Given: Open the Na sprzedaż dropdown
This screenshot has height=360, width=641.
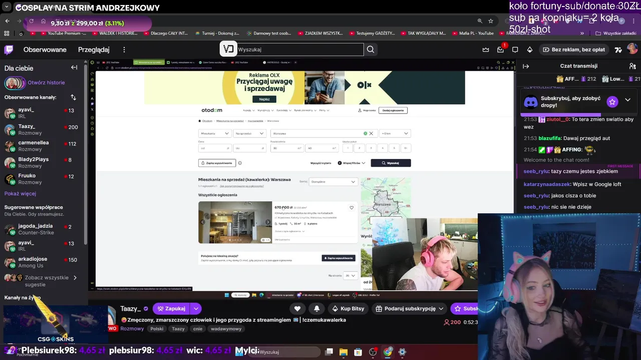Looking at the screenshot, I should [250, 133].
